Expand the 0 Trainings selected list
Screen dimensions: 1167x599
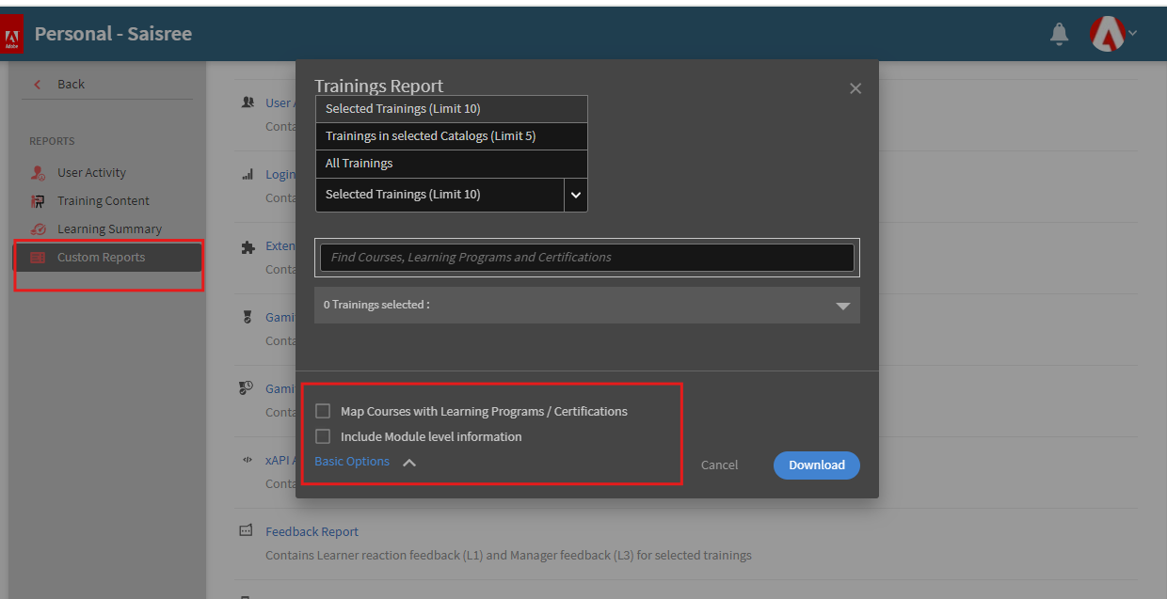point(842,306)
